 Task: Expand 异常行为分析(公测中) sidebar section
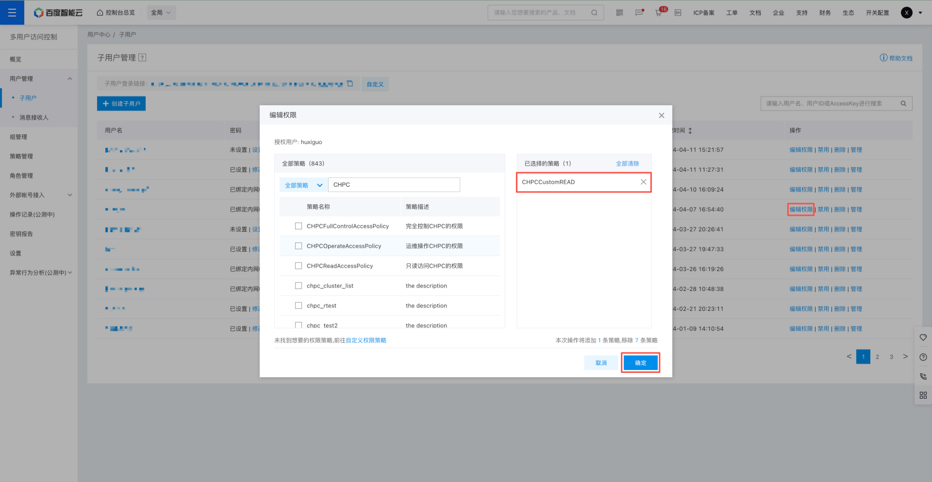70,273
